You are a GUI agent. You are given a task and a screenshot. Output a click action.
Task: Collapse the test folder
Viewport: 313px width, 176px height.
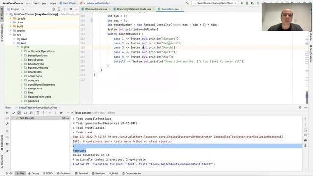pyautogui.click(x=14, y=43)
